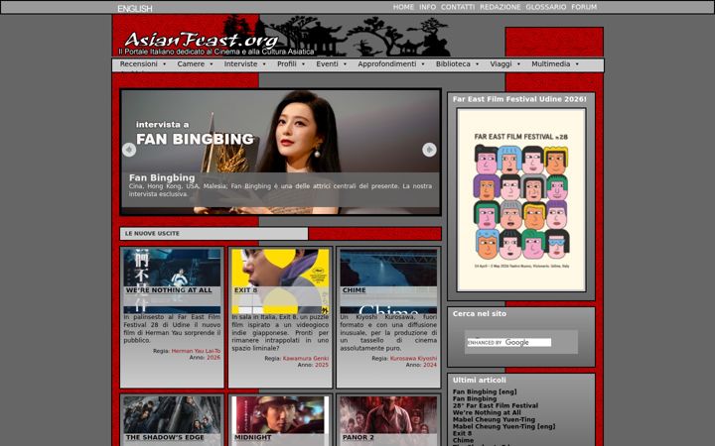The image size is (715, 446).
Task: Expand the Recensioni menu
Action: click(x=143, y=64)
